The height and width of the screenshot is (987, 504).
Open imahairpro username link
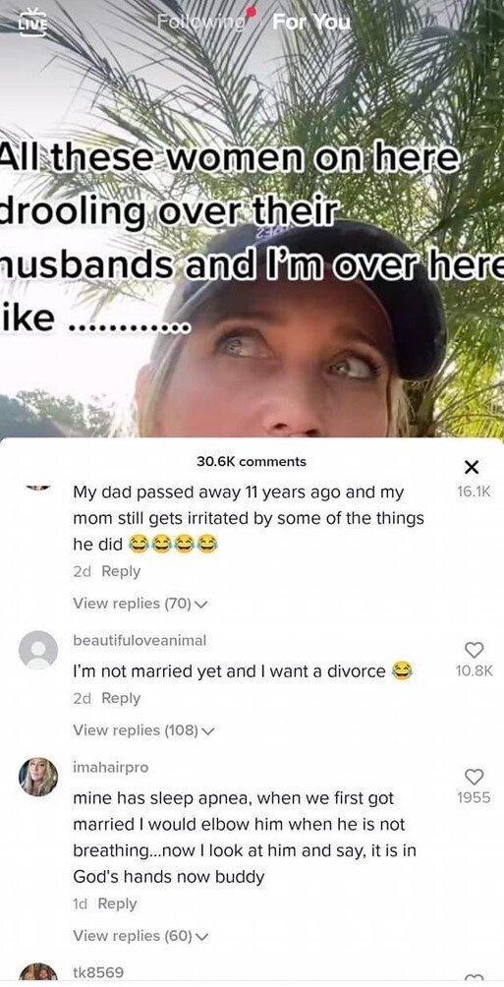[111, 768]
